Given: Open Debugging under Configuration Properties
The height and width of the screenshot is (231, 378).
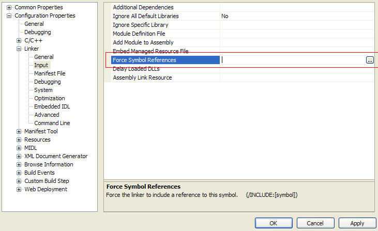Looking at the screenshot, I should [x=38, y=32].
